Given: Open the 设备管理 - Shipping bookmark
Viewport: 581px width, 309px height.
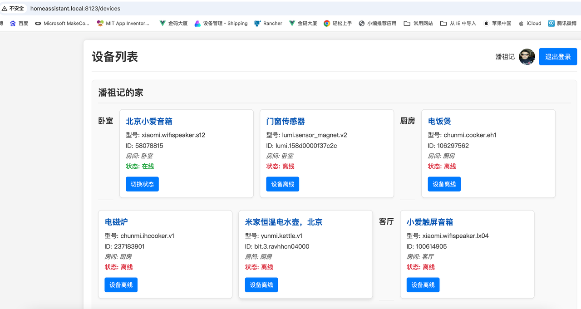Looking at the screenshot, I should (221, 23).
